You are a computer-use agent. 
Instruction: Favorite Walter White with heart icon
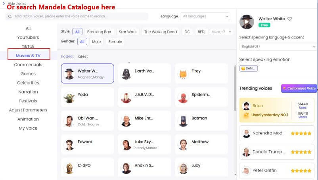tap(289, 19)
